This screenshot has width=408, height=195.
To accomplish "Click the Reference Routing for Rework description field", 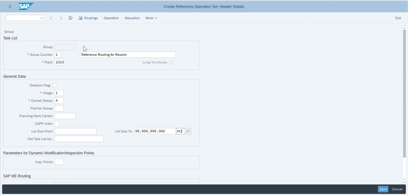I will (x=128, y=55).
